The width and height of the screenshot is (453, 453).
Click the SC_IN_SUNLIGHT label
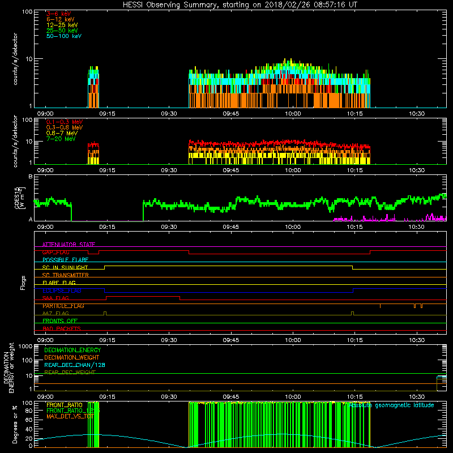coord(65,267)
